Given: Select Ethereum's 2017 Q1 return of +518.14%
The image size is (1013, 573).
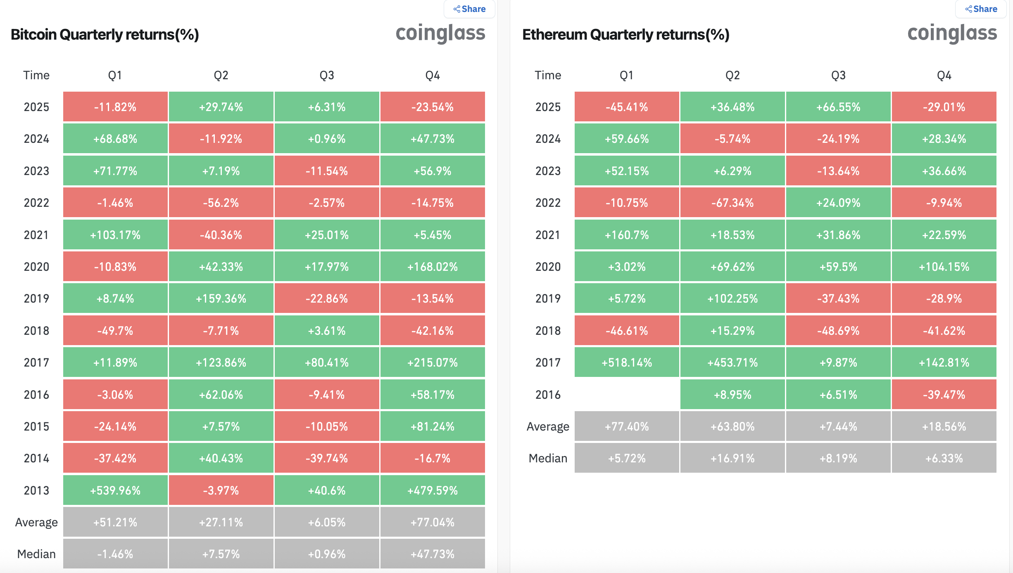Looking at the screenshot, I should tap(626, 362).
